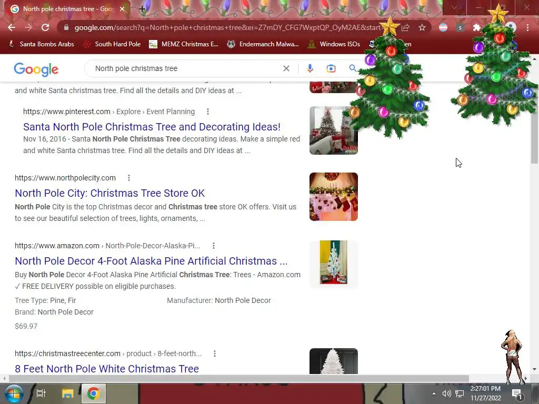Click the https://www.amazon.com breadcrumb text

point(57,246)
